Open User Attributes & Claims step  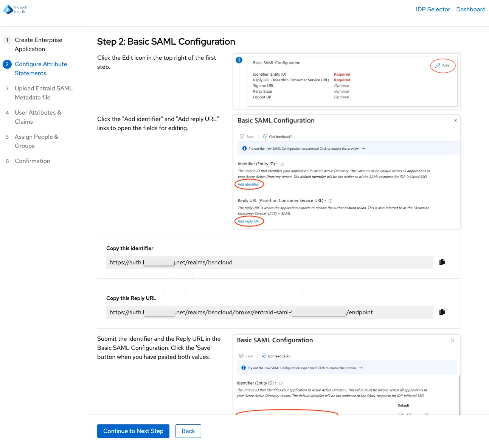tap(38, 117)
